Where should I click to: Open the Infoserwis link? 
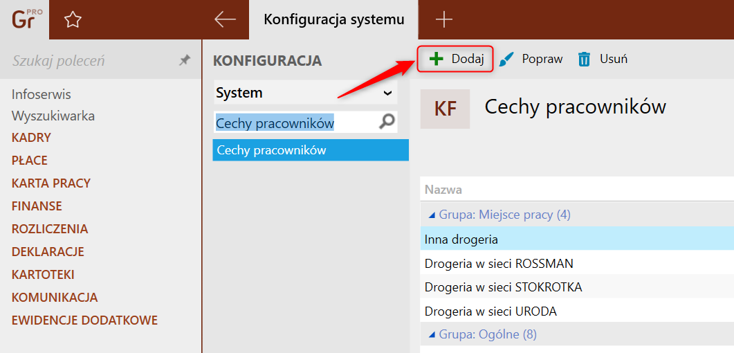click(x=42, y=94)
